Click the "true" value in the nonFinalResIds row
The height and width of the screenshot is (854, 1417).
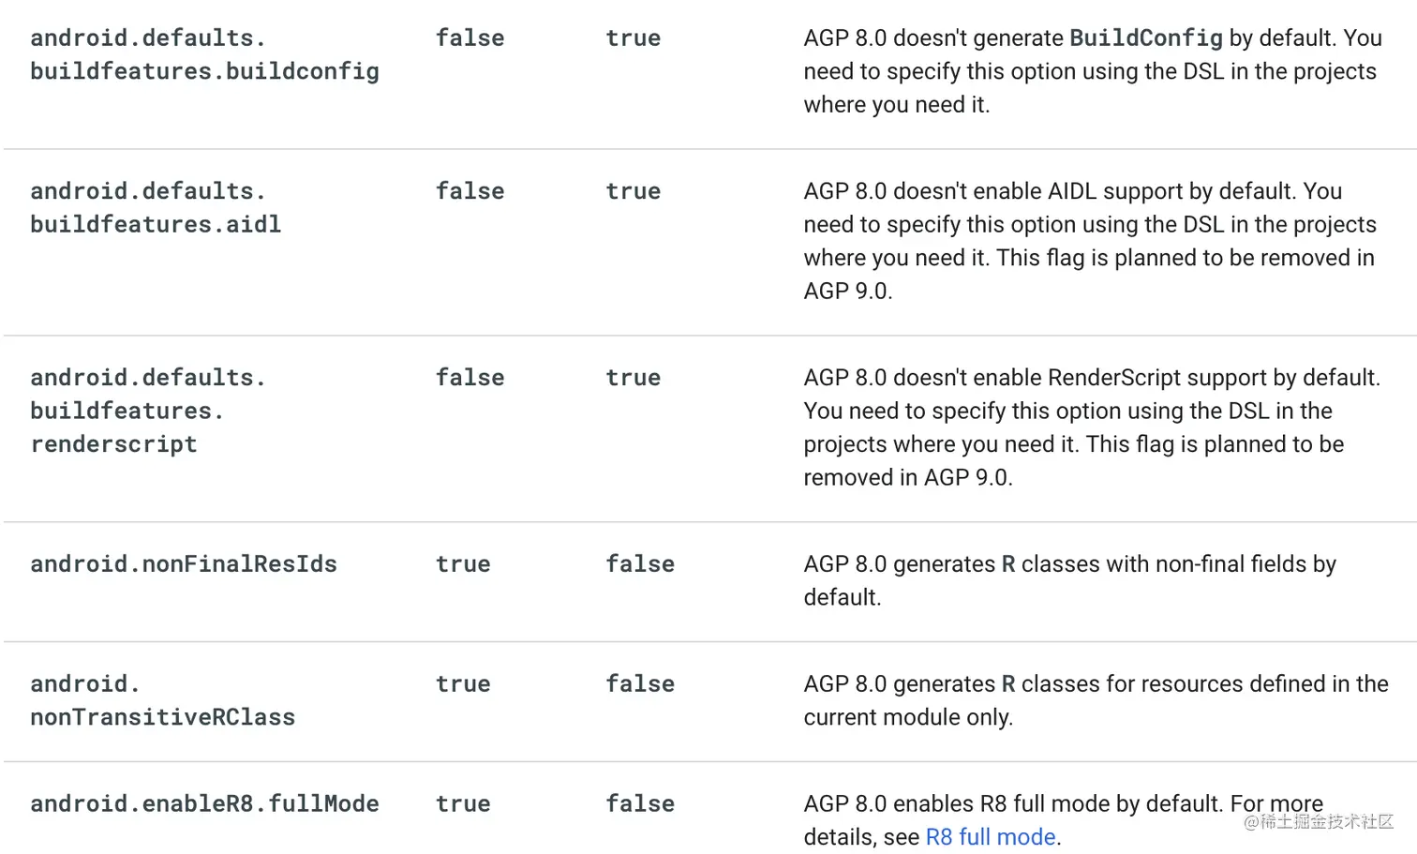pyautogui.click(x=463, y=564)
